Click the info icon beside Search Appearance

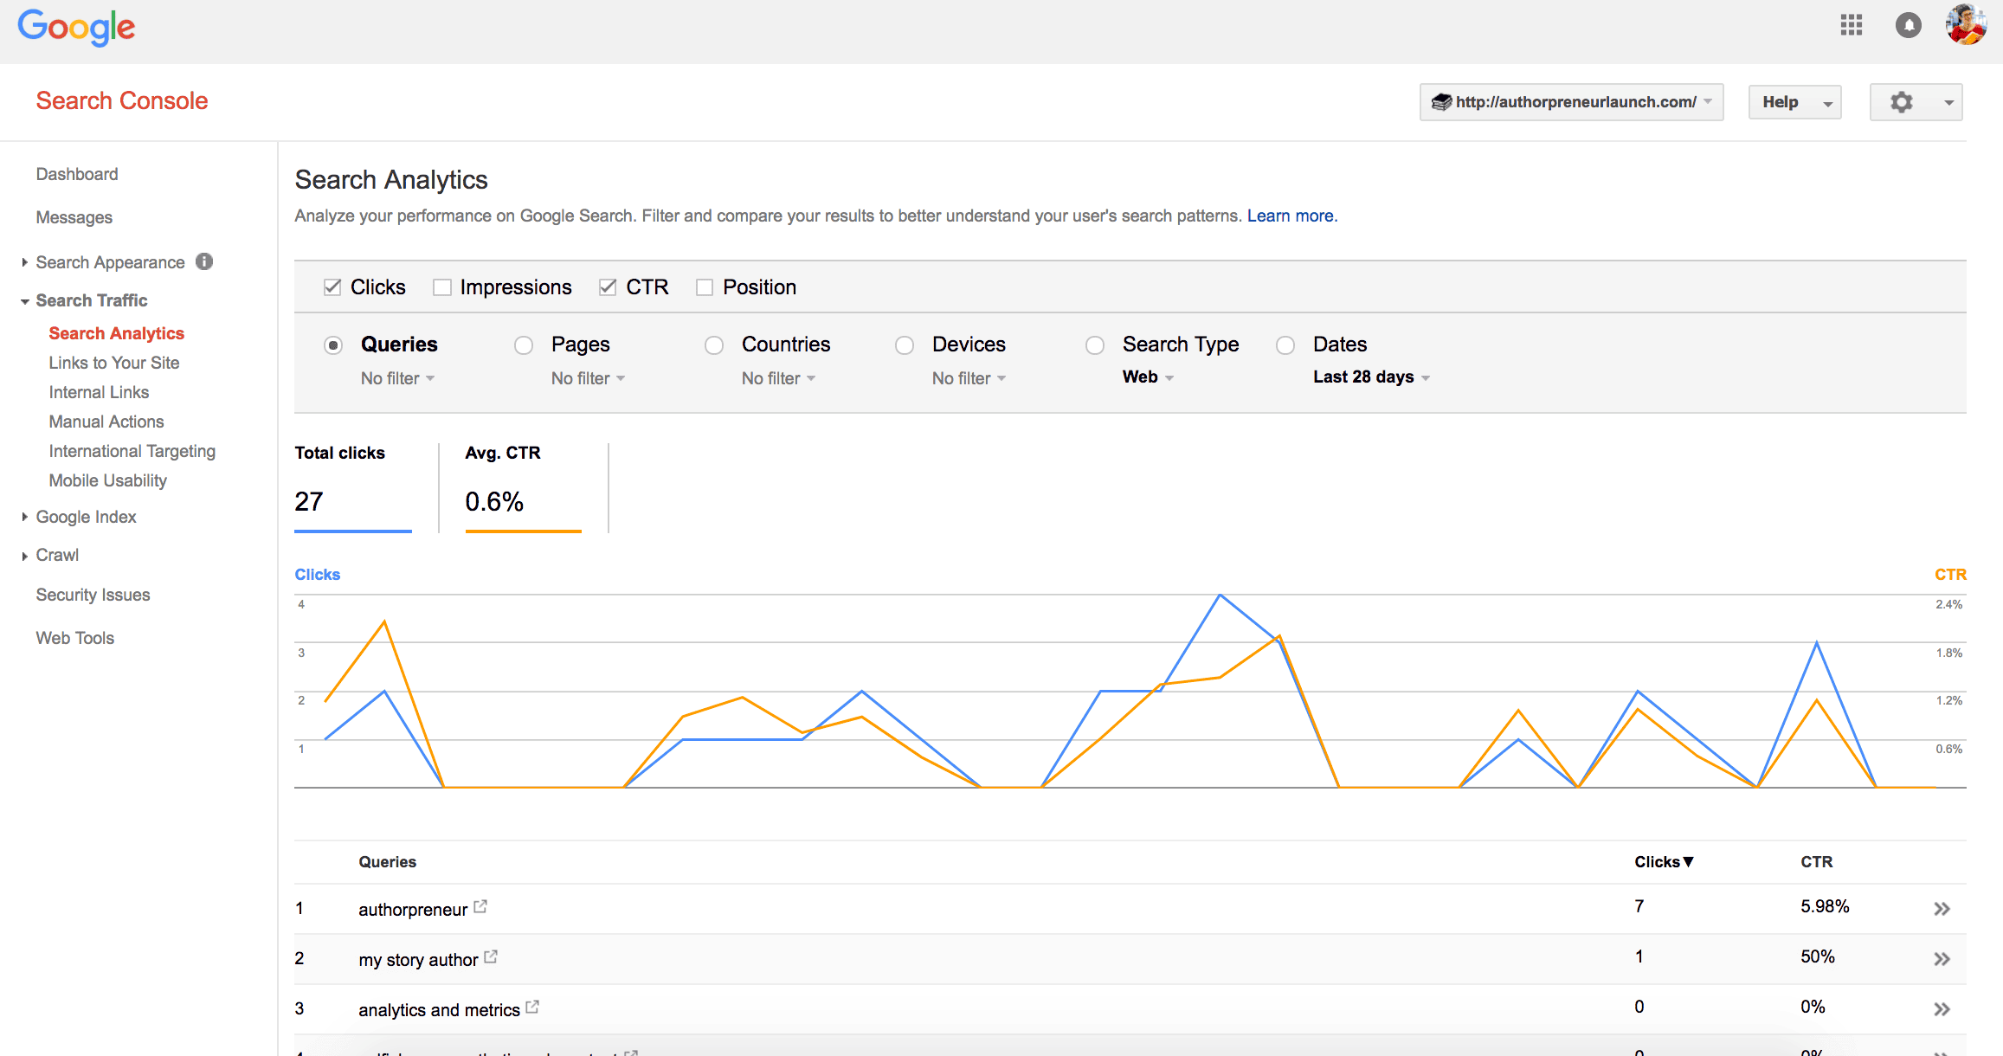204,261
